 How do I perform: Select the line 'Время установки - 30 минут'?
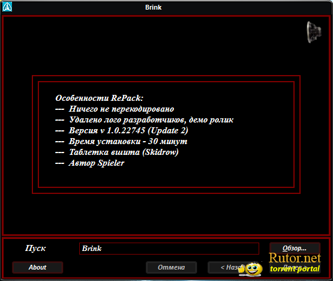121,141
